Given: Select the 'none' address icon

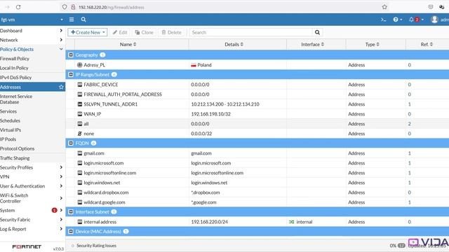Looking at the screenshot, I should pyautogui.click(x=80, y=134).
